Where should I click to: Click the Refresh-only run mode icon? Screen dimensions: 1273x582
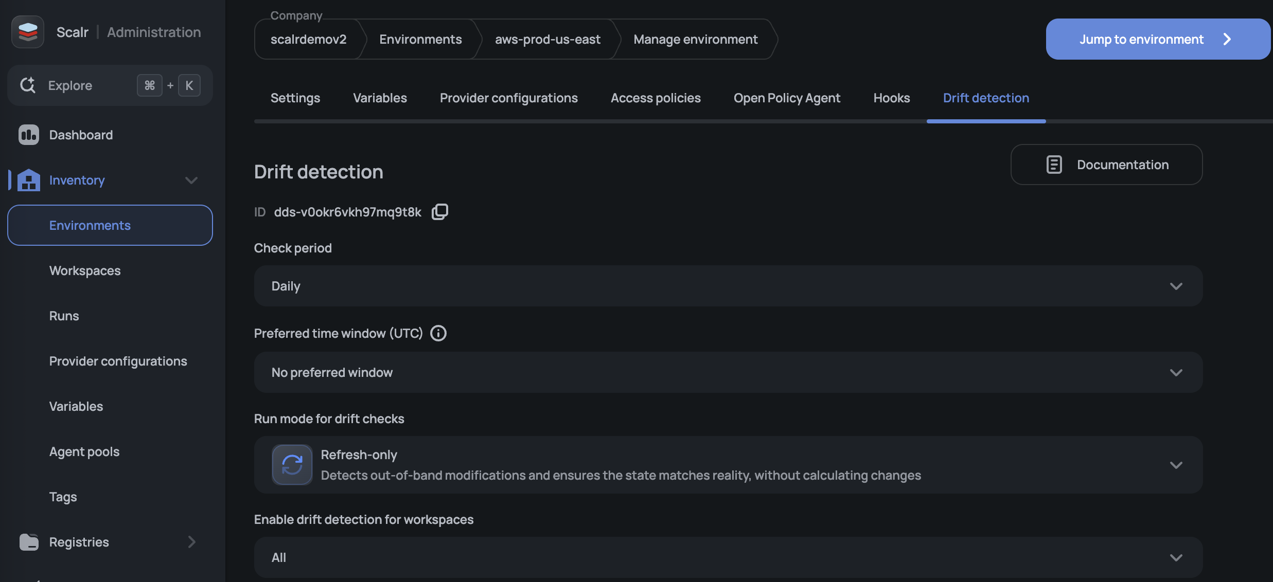292,465
